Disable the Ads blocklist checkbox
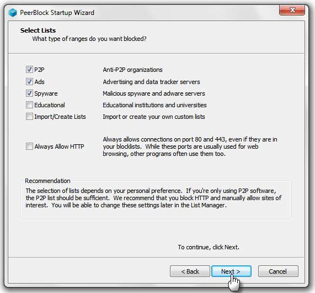 click(29, 82)
